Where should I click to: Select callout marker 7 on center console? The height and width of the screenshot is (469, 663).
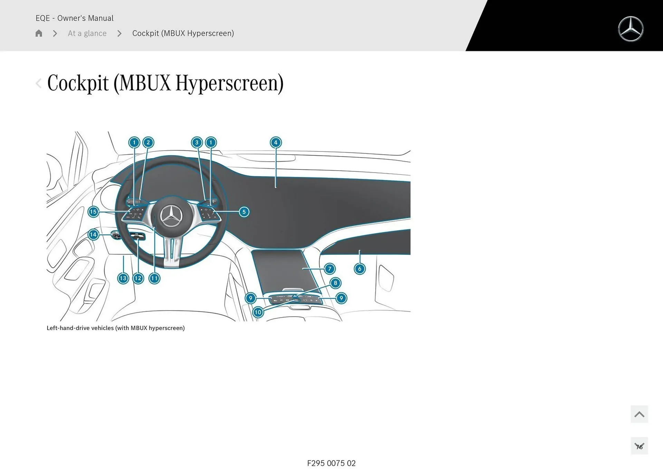click(330, 269)
